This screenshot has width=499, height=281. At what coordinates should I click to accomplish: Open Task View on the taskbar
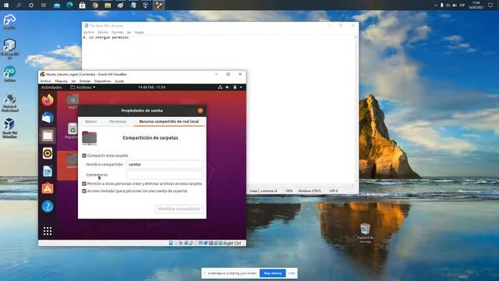coord(44,5)
